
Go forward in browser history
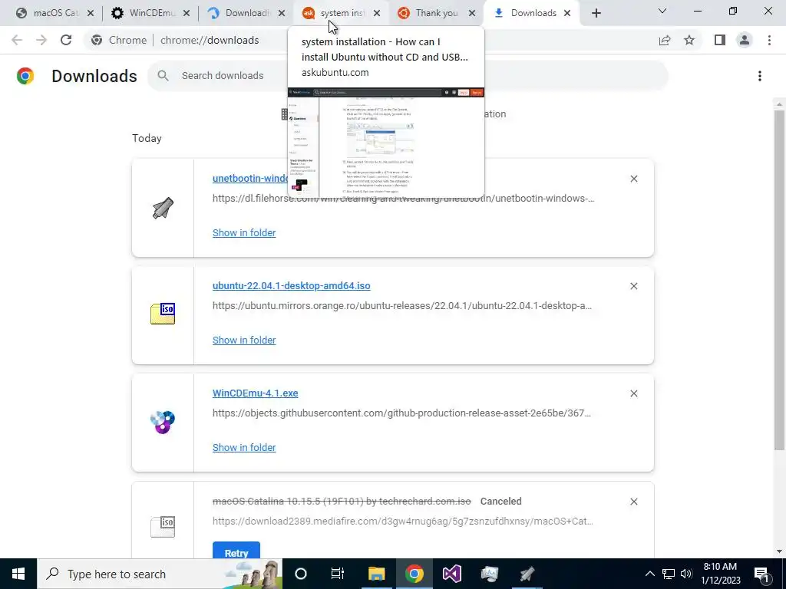41,40
